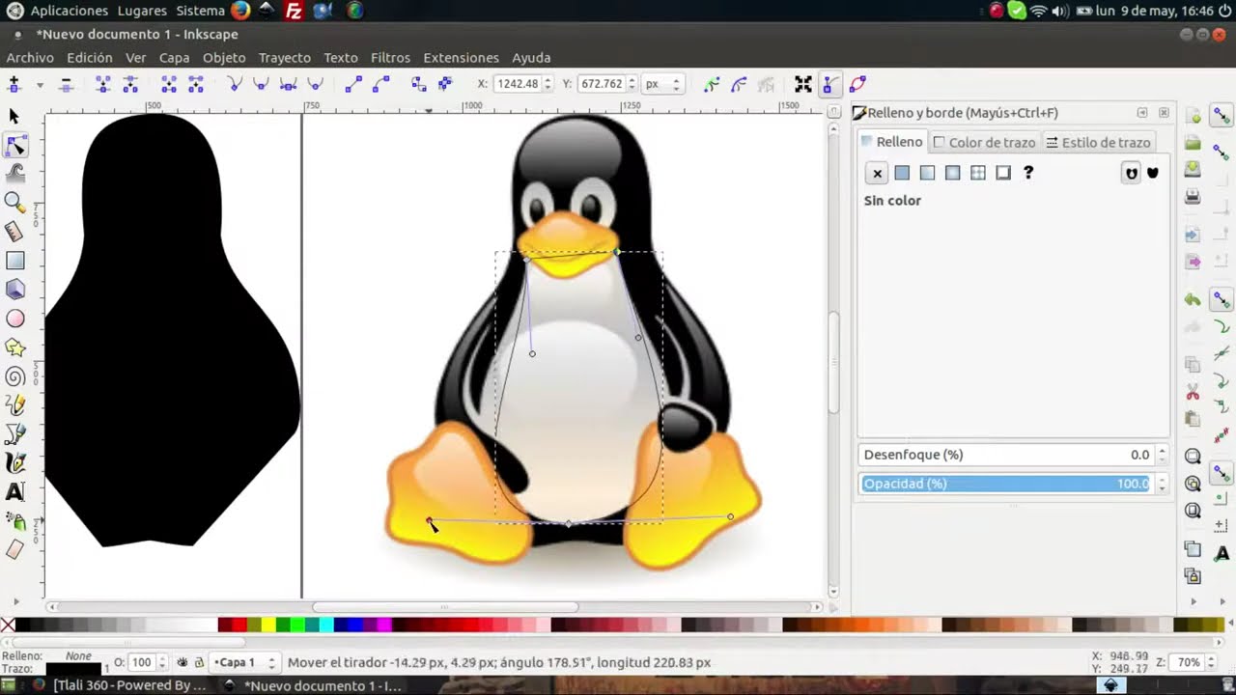Click the Opacidad (%) slider

tap(1005, 484)
